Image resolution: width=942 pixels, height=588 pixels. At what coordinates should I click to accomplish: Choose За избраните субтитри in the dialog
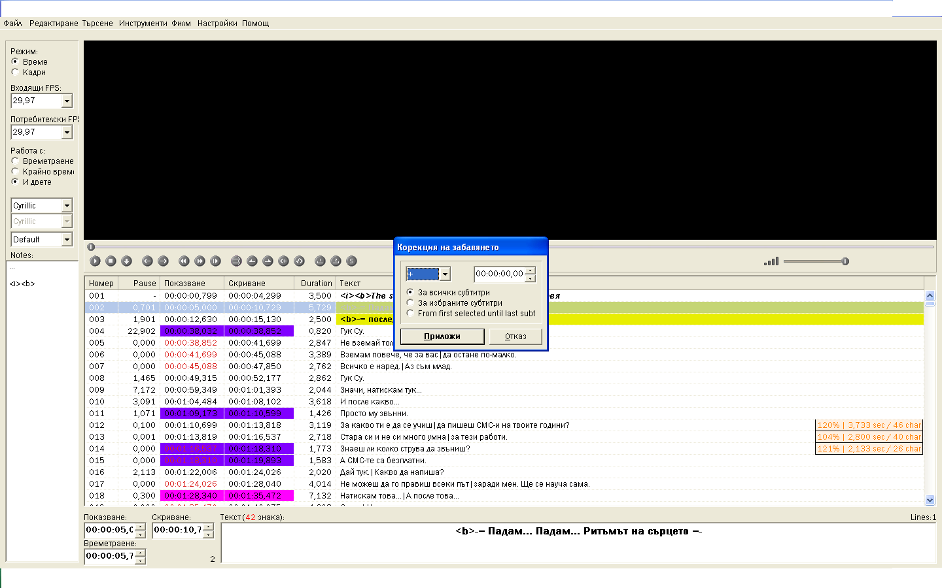point(410,302)
